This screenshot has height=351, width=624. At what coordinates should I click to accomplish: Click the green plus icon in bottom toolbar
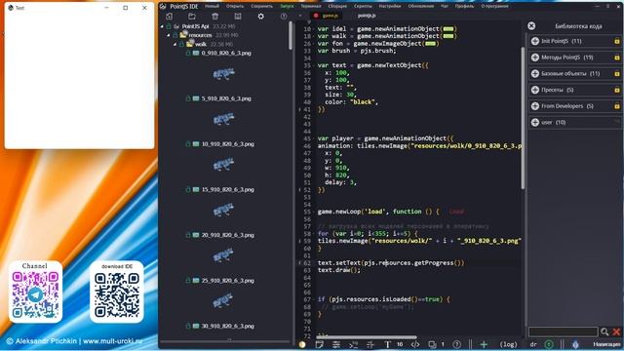click(x=484, y=344)
